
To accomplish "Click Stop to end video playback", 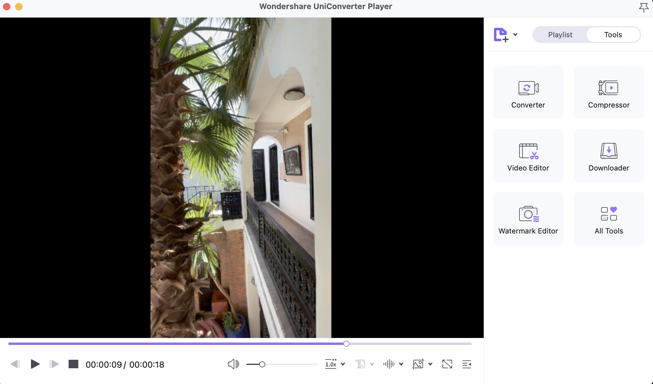I will pos(73,364).
